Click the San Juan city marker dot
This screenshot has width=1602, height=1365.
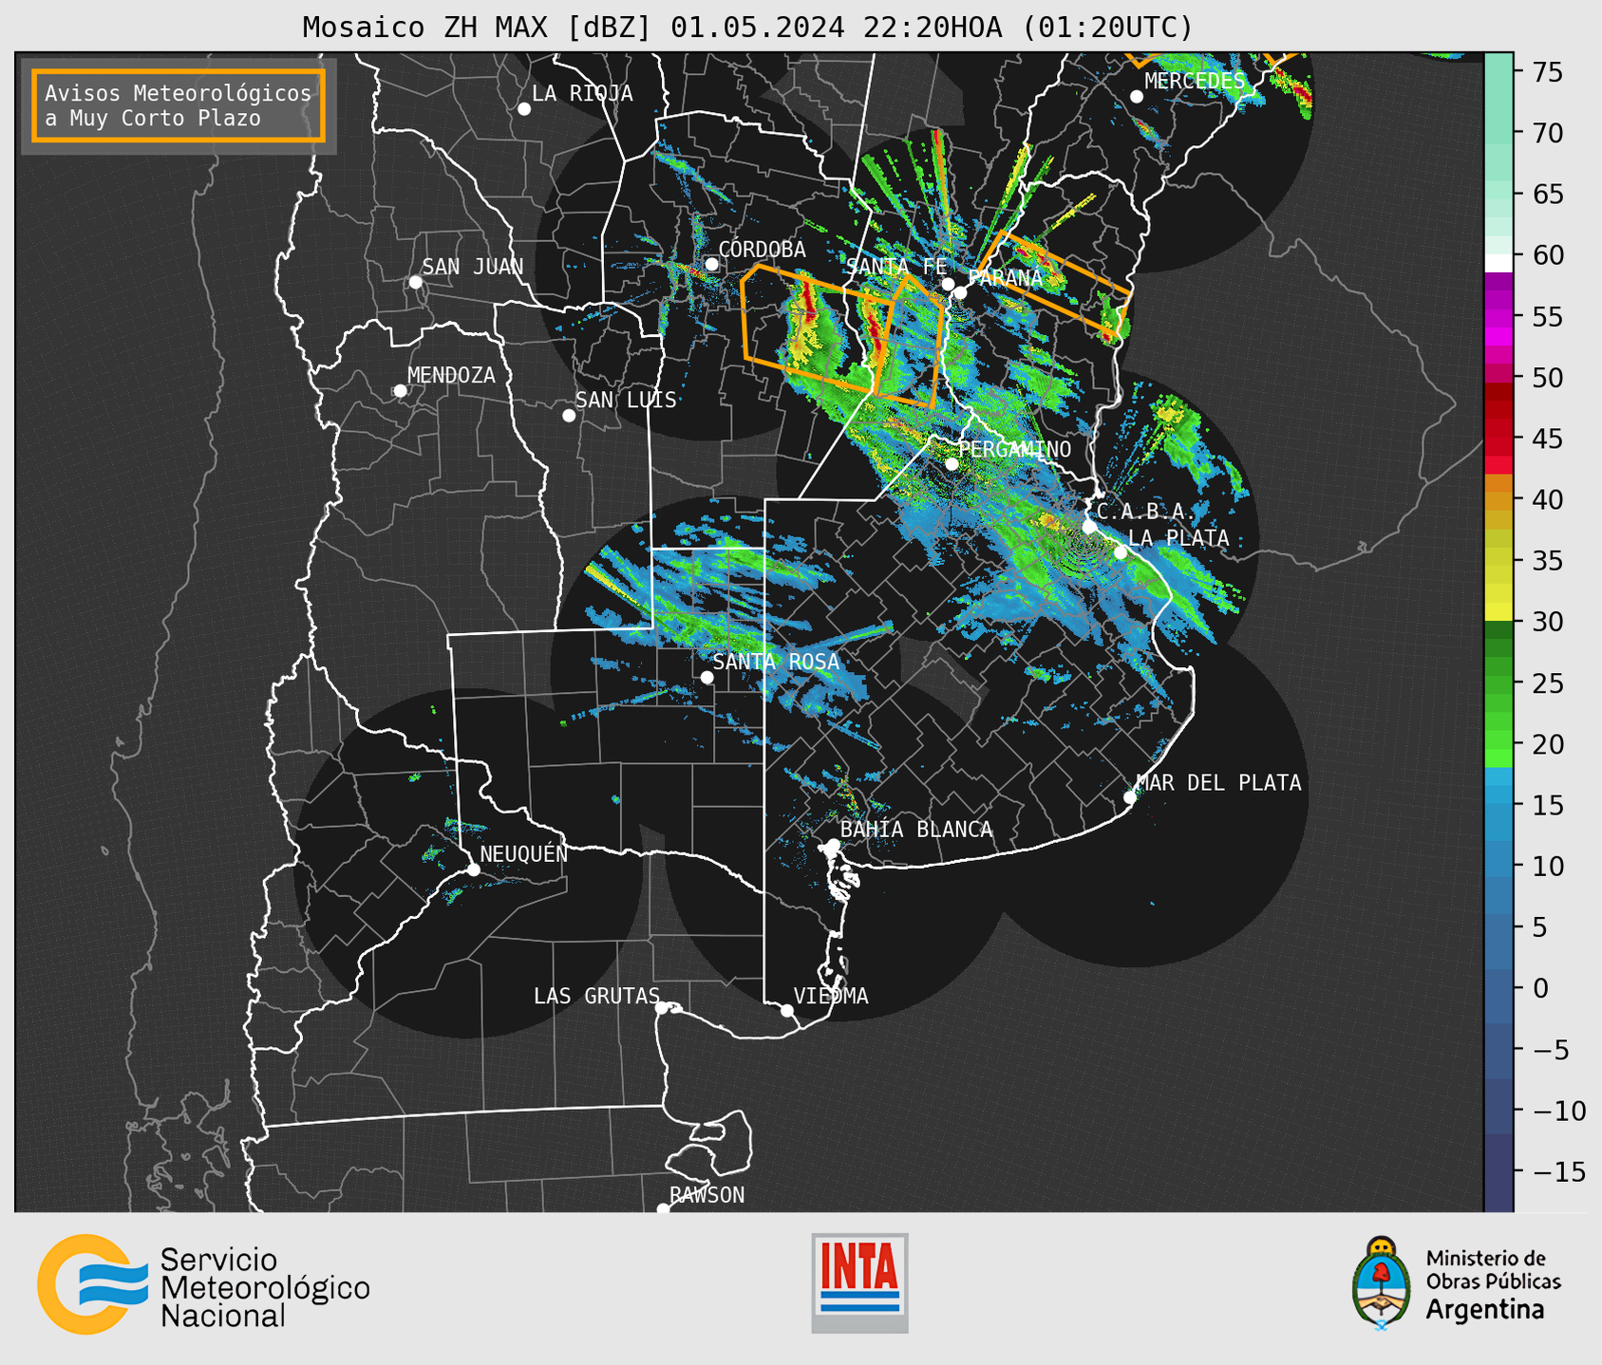click(x=415, y=282)
